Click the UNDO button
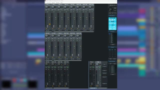The image size is (160, 90). (x=115, y=8)
